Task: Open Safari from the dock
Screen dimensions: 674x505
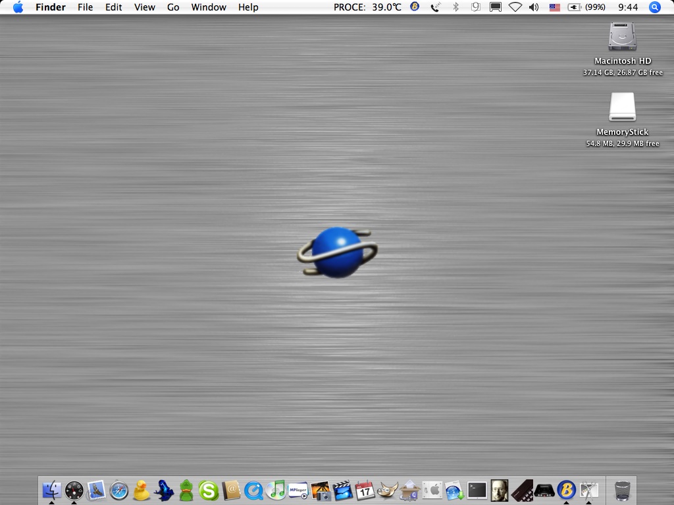Action: click(119, 490)
